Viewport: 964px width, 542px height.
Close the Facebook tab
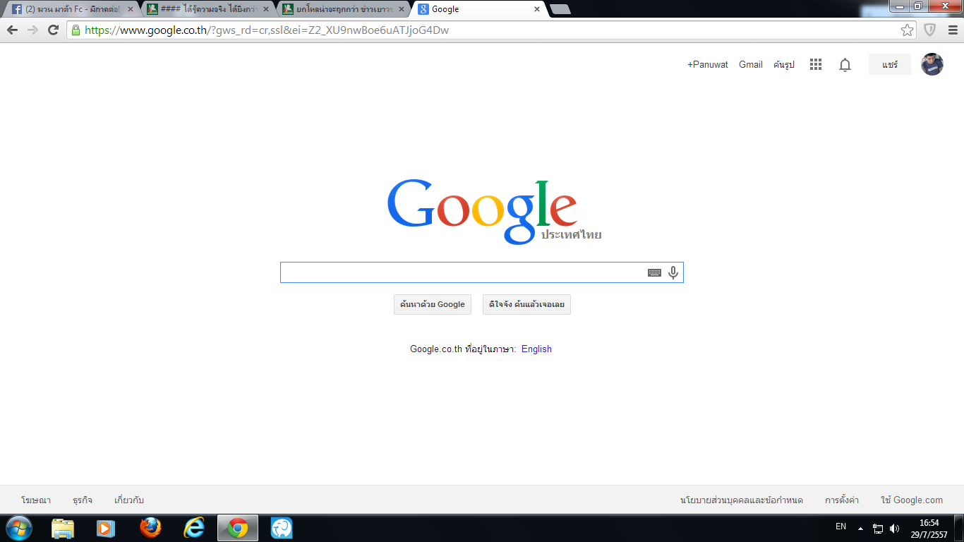click(x=130, y=10)
